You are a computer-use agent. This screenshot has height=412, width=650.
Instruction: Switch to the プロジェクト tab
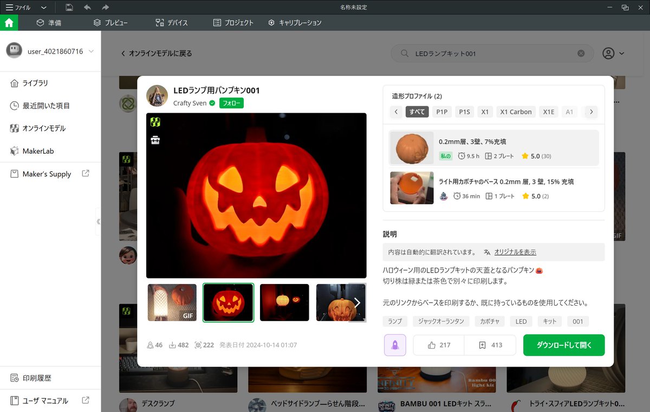tap(233, 23)
